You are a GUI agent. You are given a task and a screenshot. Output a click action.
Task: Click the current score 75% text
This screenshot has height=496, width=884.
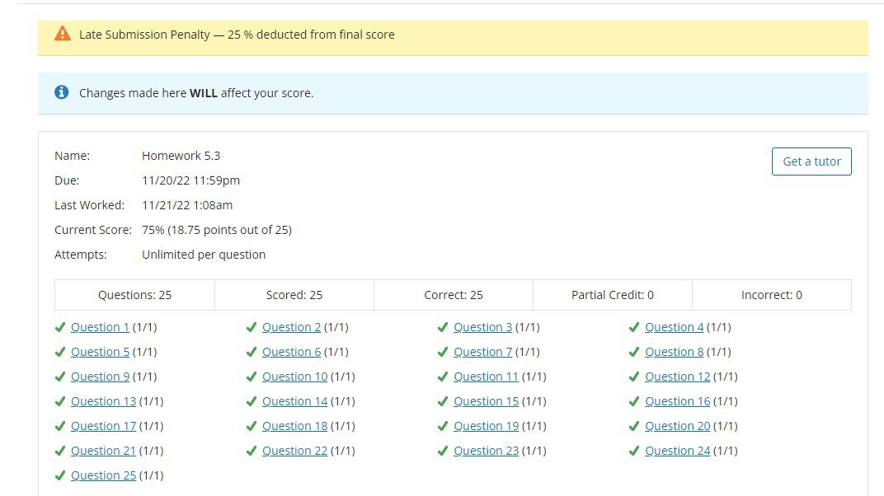217,230
